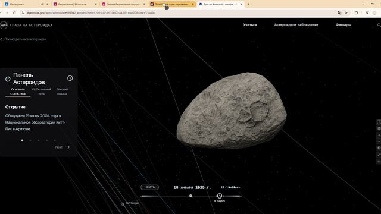
Task: Reload the page with the refresh icon
Action: tap(14, 12)
